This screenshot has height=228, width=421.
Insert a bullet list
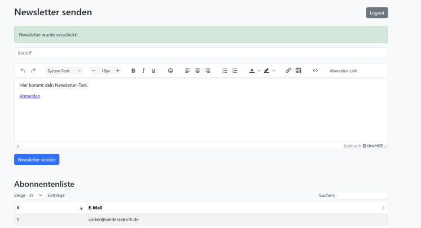tap(225, 71)
